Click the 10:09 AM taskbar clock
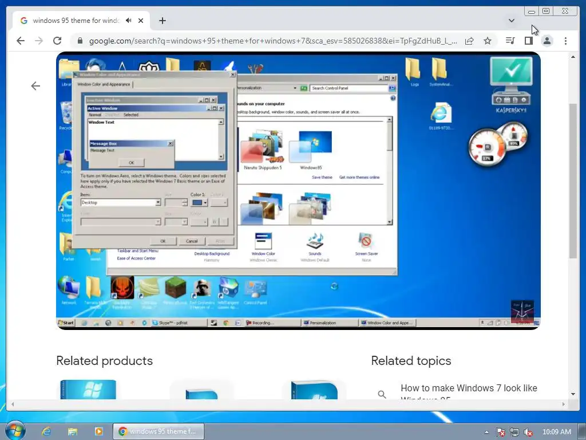 coord(556,432)
